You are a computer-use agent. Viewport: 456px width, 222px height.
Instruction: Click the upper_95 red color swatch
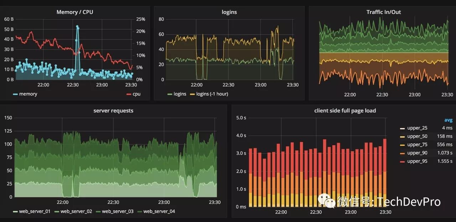click(x=403, y=162)
